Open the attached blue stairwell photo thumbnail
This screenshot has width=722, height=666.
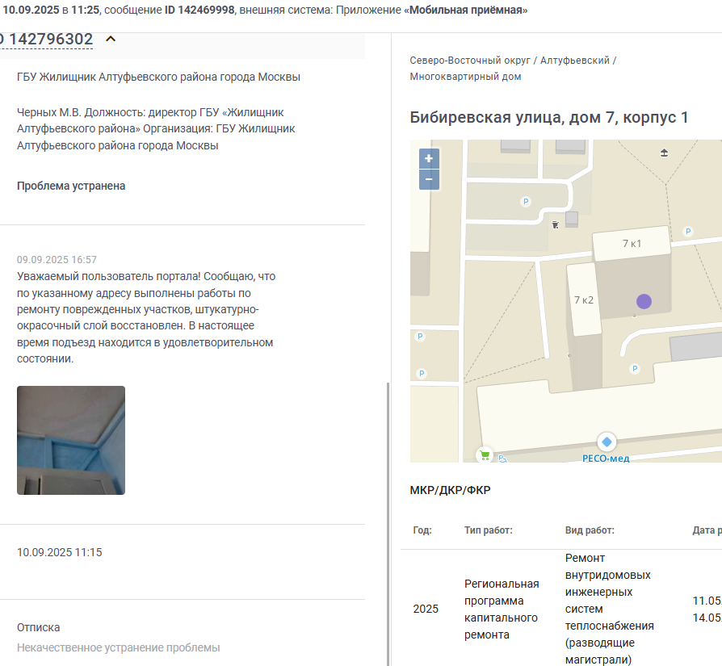point(71,440)
